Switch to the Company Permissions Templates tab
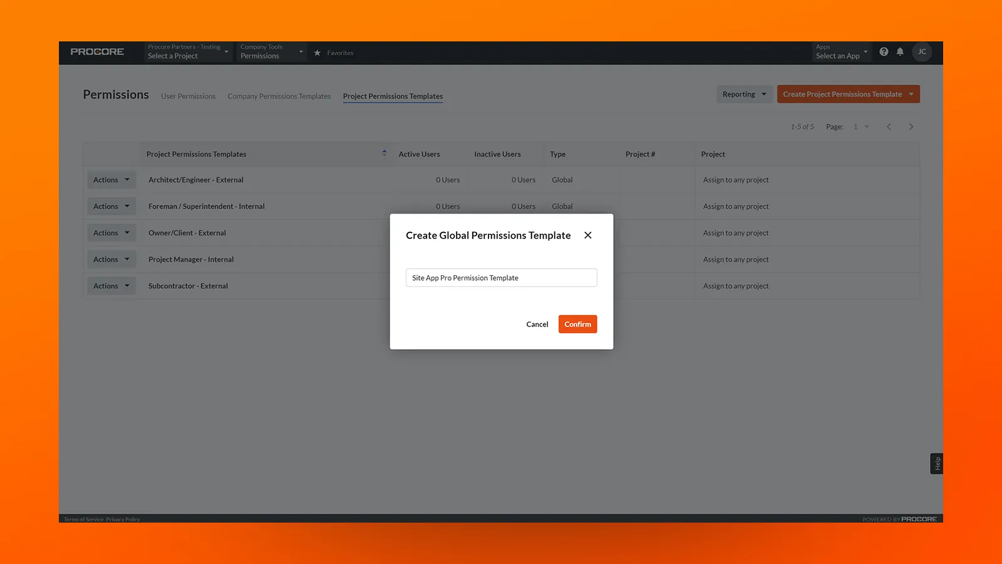 [279, 96]
